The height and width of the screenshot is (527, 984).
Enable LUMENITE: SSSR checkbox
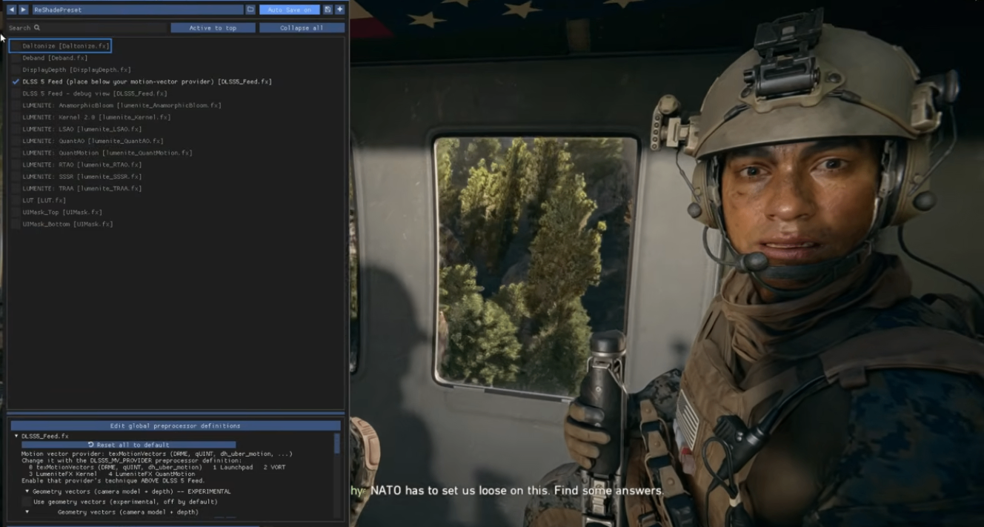click(16, 176)
